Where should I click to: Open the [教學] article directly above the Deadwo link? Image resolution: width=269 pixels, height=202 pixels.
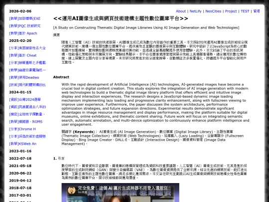click(27, 70)
